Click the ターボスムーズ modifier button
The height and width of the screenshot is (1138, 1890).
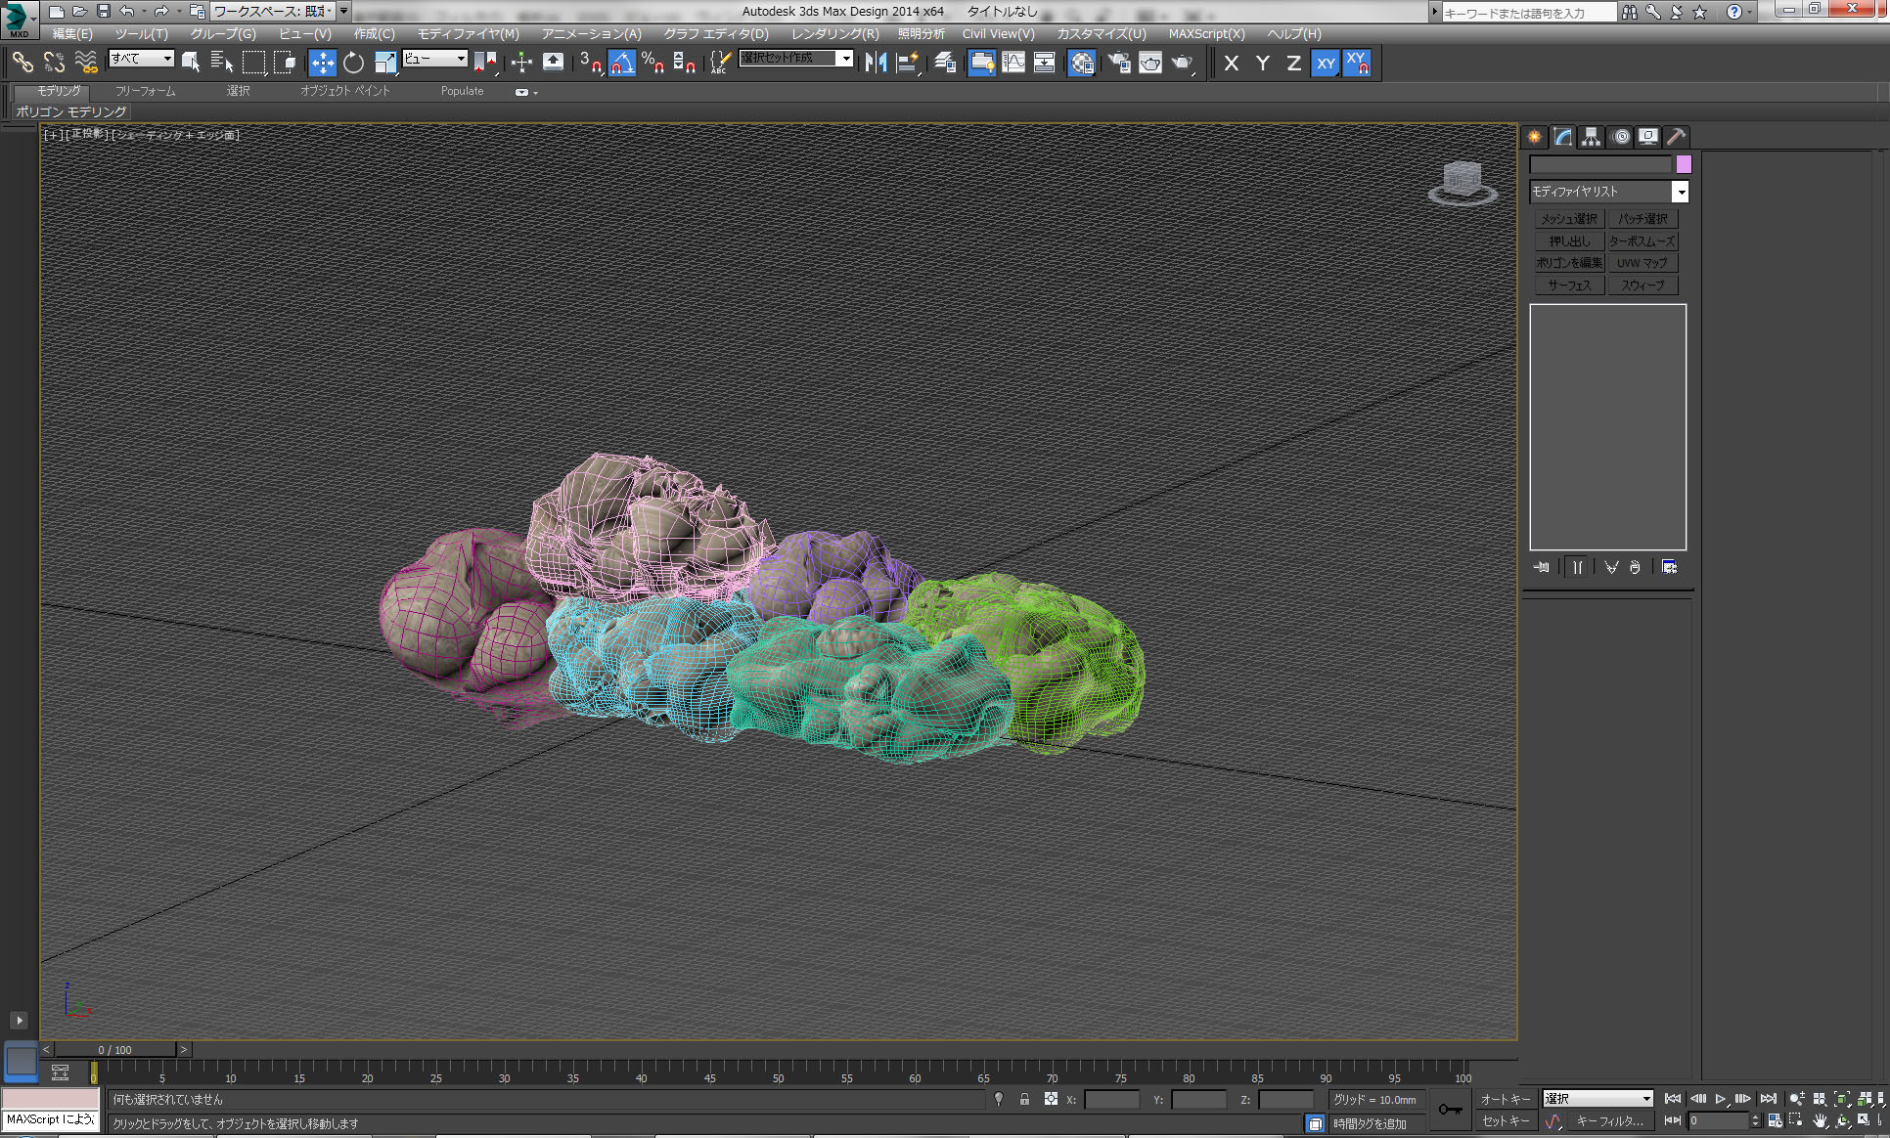pyautogui.click(x=1642, y=241)
